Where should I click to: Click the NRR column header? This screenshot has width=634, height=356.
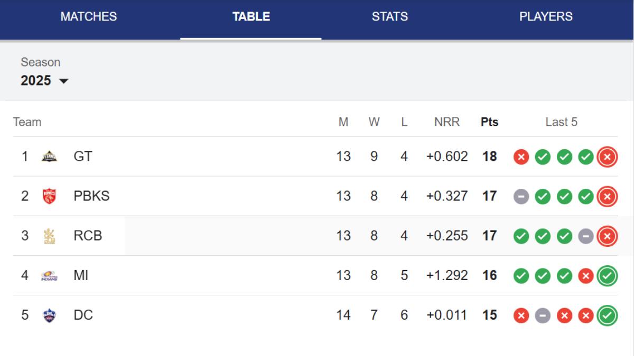(x=447, y=122)
